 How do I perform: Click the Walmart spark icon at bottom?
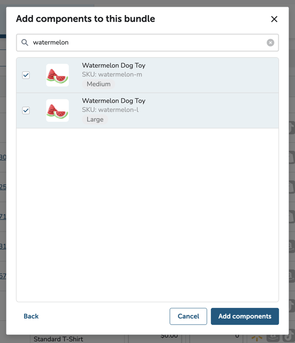tap(257, 338)
